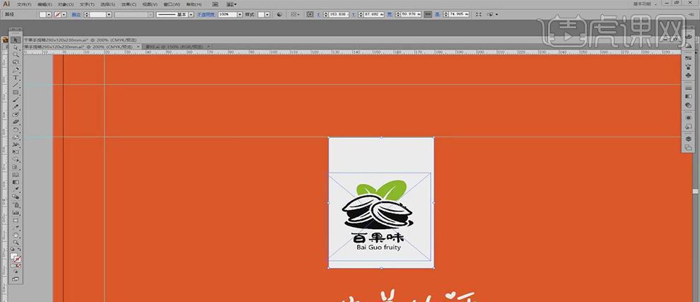Open the Layers panel icon in right dock
The width and height of the screenshot is (700, 302).
point(689,139)
